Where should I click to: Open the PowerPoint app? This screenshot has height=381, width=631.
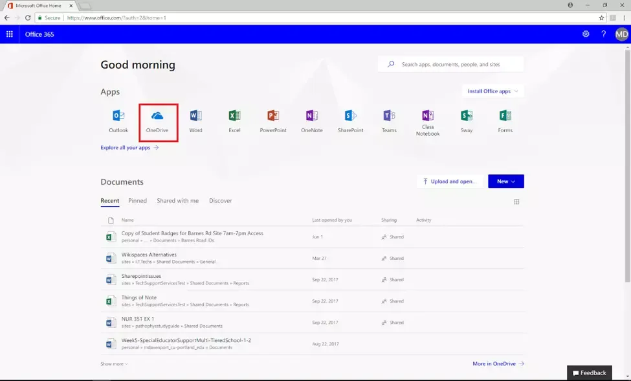[x=273, y=121]
